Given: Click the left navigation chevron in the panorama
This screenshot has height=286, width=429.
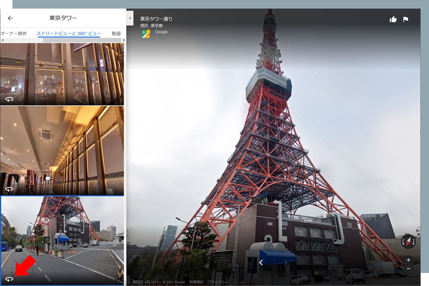Looking at the screenshot, I should [x=261, y=262].
